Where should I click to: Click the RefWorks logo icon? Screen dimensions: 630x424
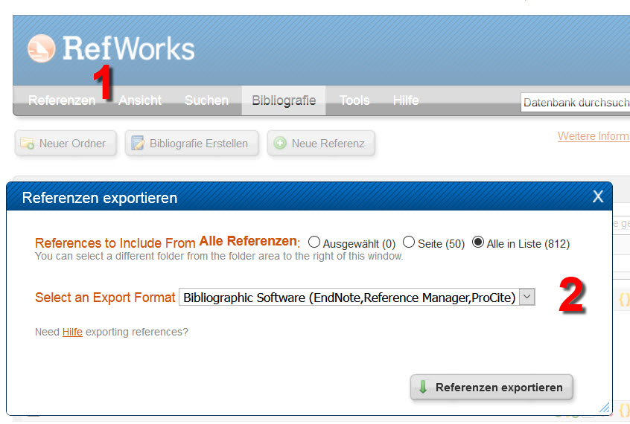pyautogui.click(x=42, y=48)
